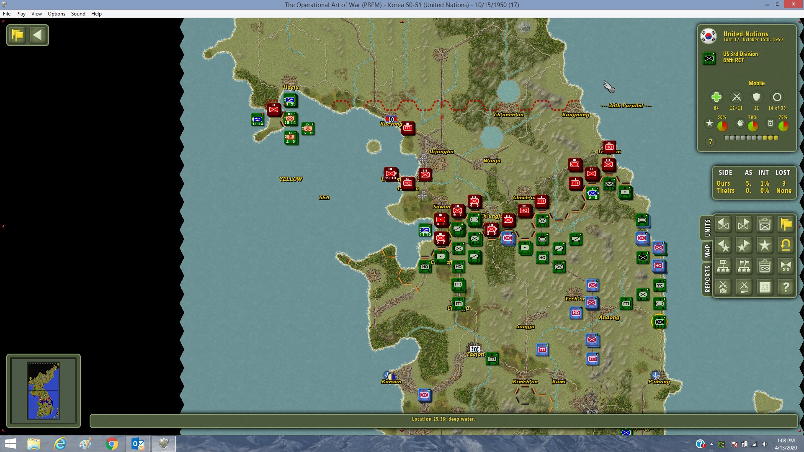The image size is (804, 452).
Task: Open File Explorer from the taskbar
Action: [x=34, y=444]
